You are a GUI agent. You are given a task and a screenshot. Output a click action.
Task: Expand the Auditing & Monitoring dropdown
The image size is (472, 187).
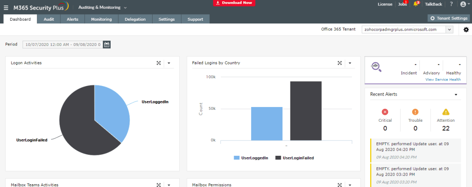(102, 8)
